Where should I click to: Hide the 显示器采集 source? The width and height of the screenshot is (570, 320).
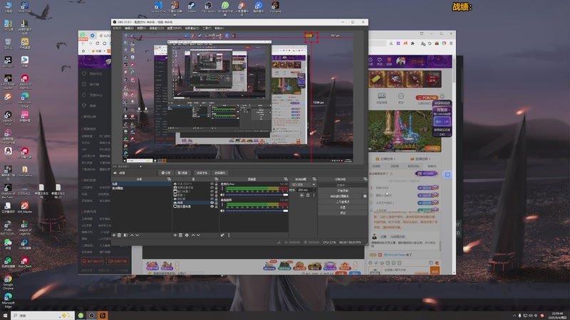coord(212,206)
